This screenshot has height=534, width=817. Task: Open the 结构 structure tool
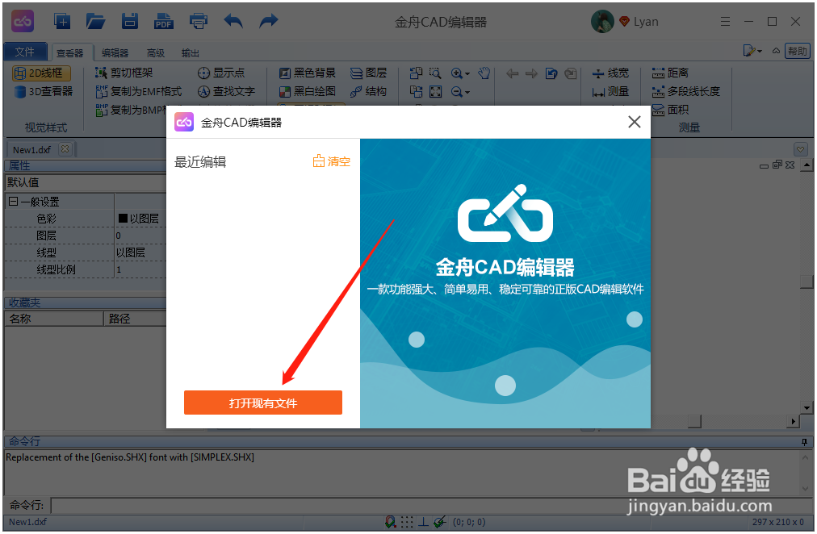[x=368, y=92]
